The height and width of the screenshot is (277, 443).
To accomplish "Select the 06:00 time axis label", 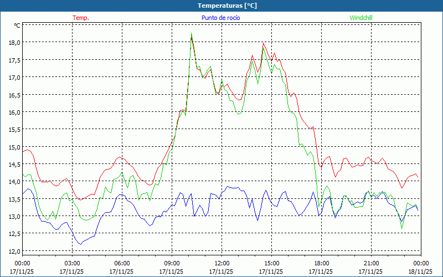I will click(x=122, y=263).
